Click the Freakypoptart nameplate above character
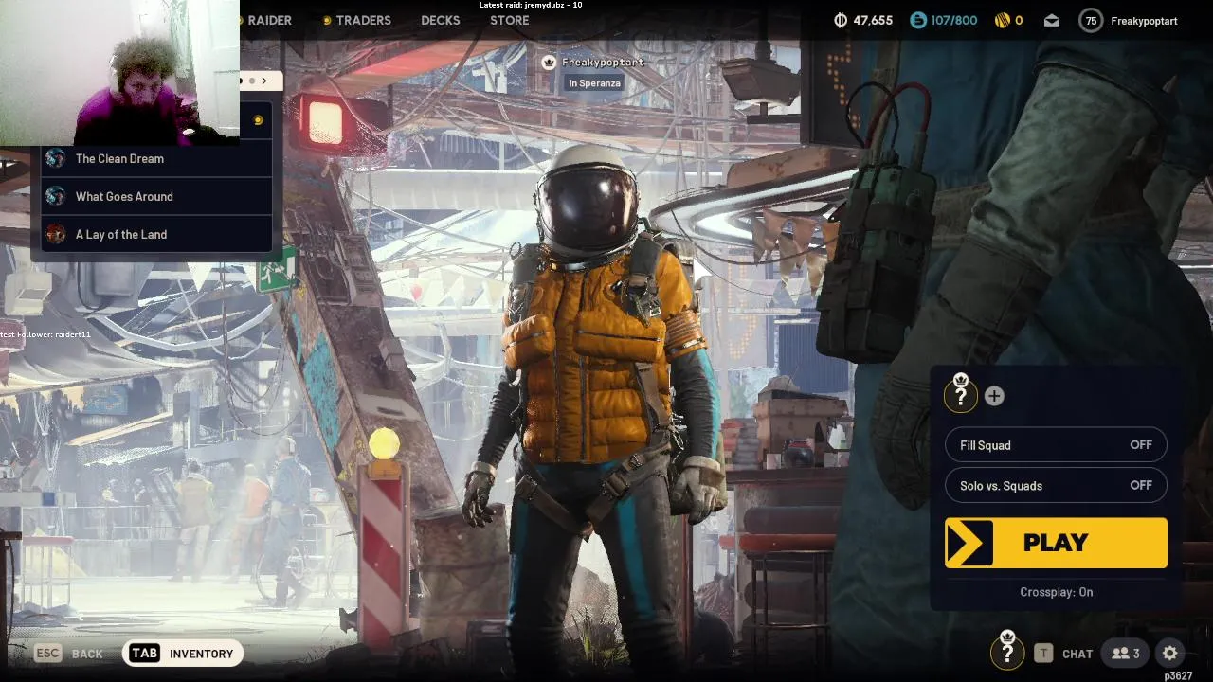The width and height of the screenshot is (1213, 682). click(603, 63)
